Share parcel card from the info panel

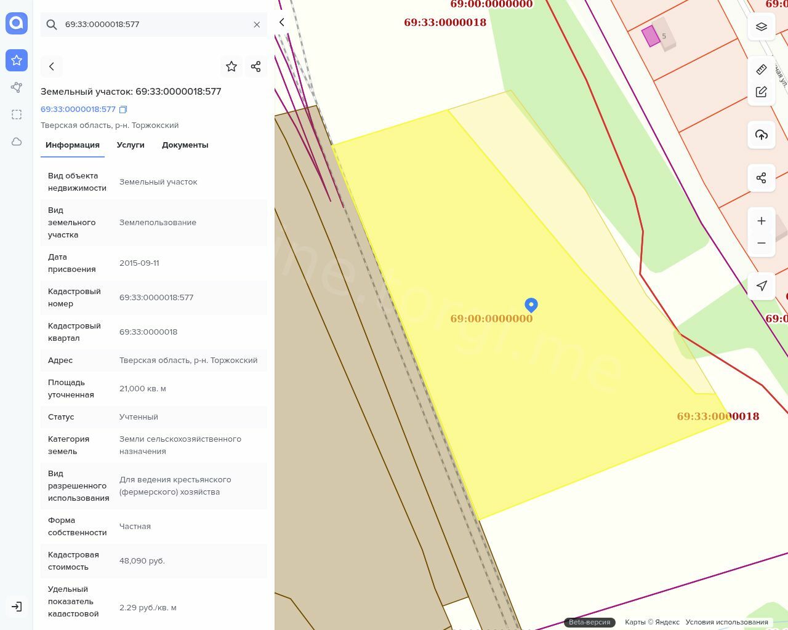[x=256, y=66]
